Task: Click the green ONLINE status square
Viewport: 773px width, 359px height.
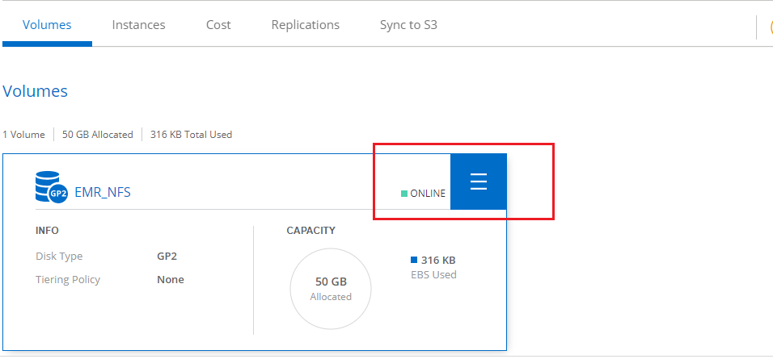Action: coord(404,194)
